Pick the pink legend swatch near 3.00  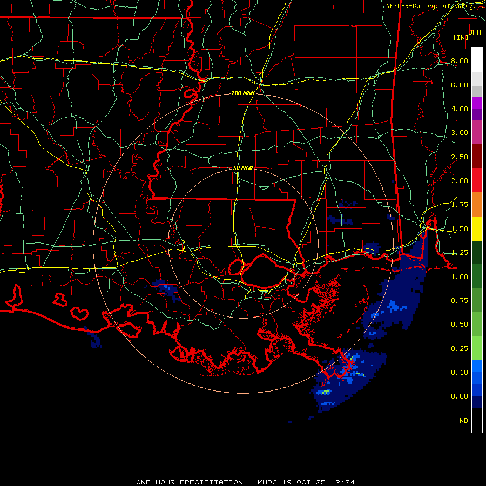coord(477,133)
